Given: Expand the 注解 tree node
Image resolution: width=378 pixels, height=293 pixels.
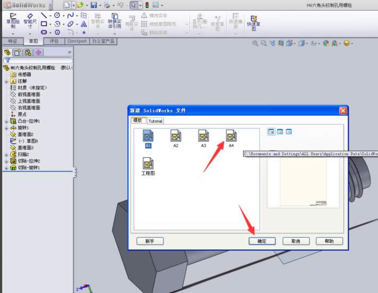Looking at the screenshot, I should 6,82.
